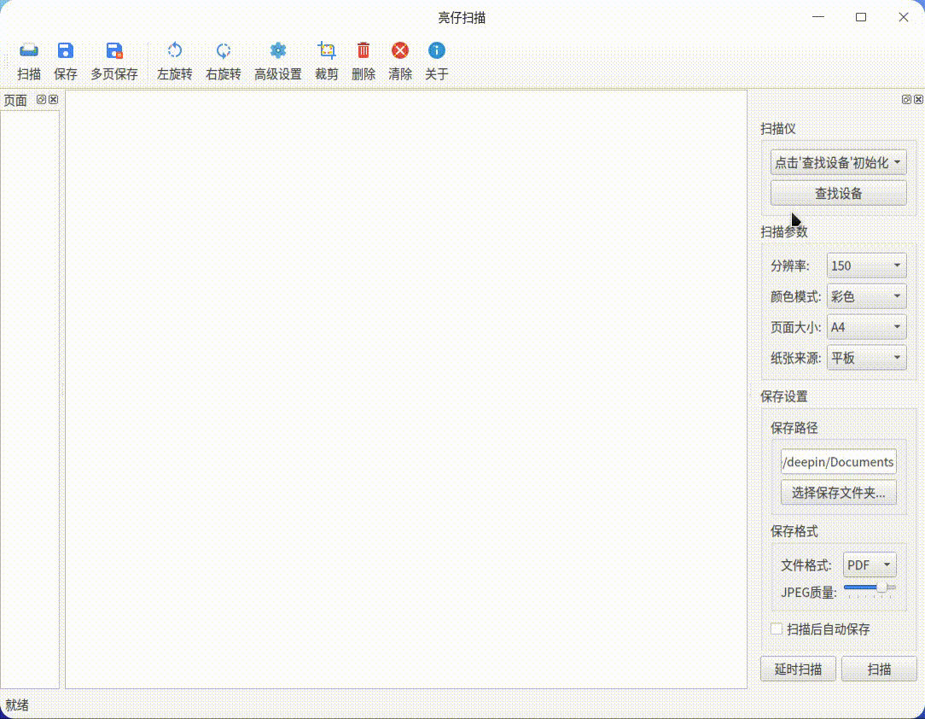
Task: Click the bottom-right 扫描 scan button
Action: [x=879, y=669]
